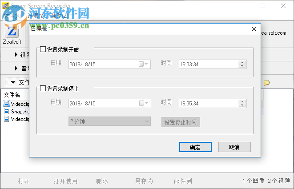Click the 设置停止时间 button
The height and width of the screenshot is (189, 294).
181,122
